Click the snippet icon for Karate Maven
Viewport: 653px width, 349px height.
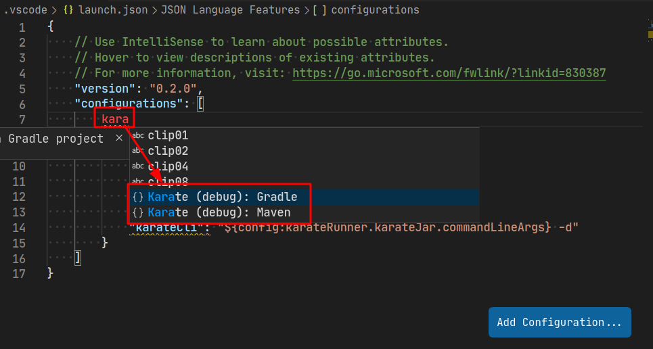(x=138, y=212)
